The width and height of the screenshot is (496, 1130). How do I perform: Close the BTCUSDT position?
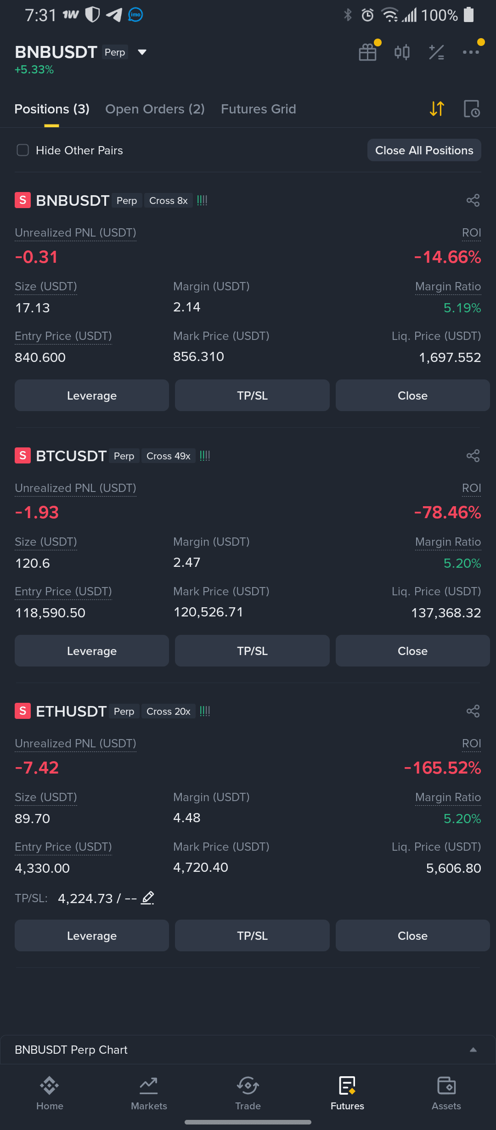pos(412,651)
